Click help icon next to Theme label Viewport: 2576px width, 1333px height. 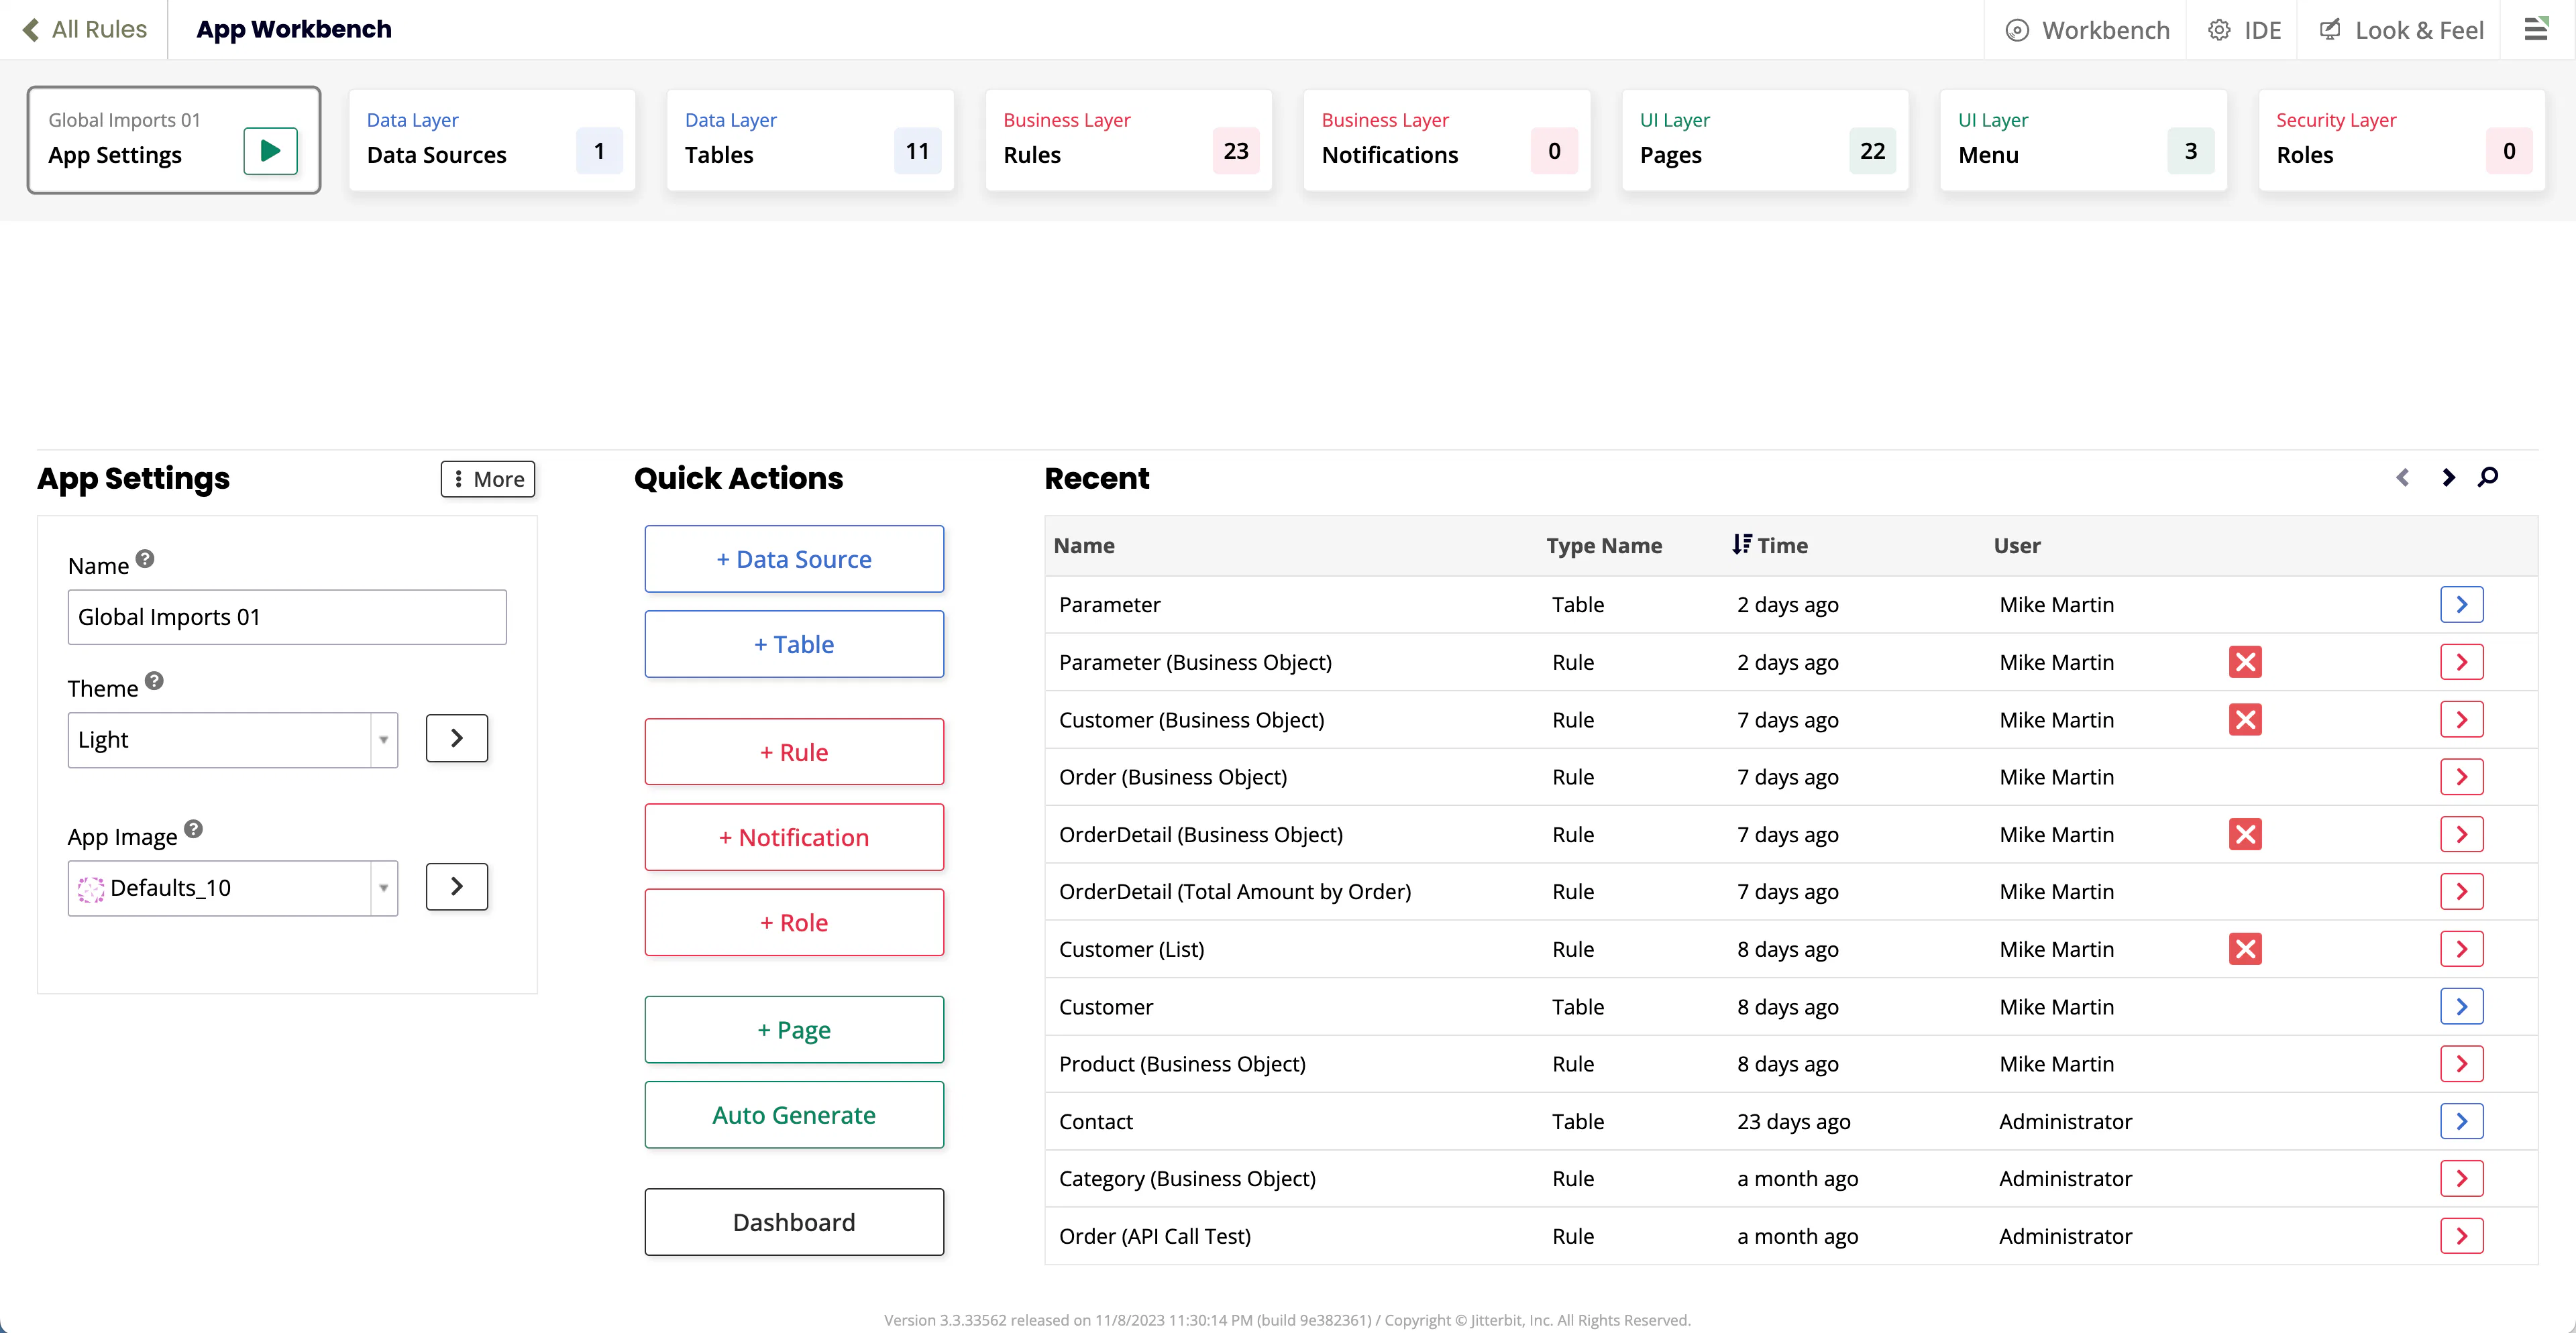tap(154, 681)
